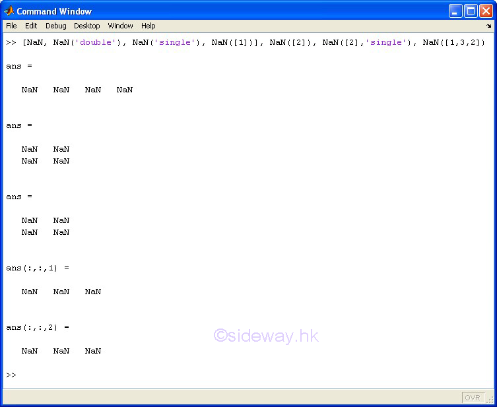Expand the Desktop menu
The image size is (497, 407).
pyautogui.click(x=86, y=26)
